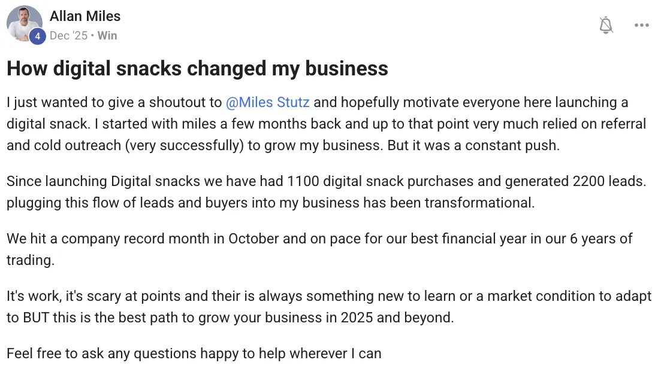Click Allan Miles' profile avatar photo

tap(23, 22)
